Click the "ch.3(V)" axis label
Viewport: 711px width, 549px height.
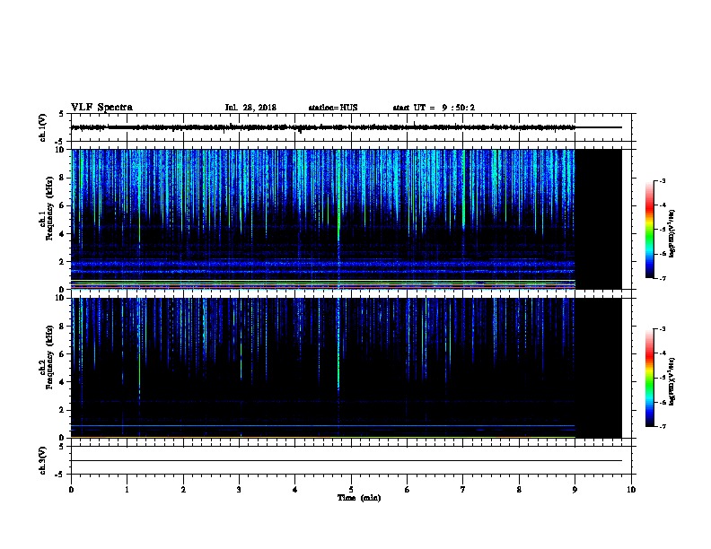click(x=42, y=461)
